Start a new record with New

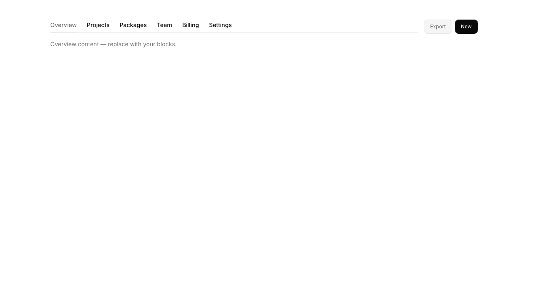(466, 26)
